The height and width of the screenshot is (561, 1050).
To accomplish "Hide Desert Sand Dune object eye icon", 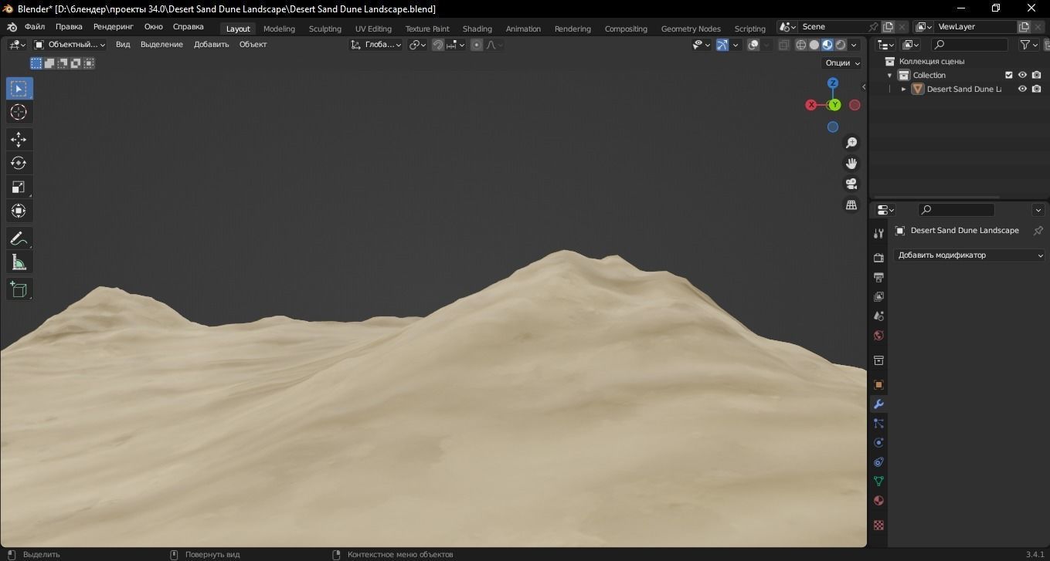I will 1022,89.
